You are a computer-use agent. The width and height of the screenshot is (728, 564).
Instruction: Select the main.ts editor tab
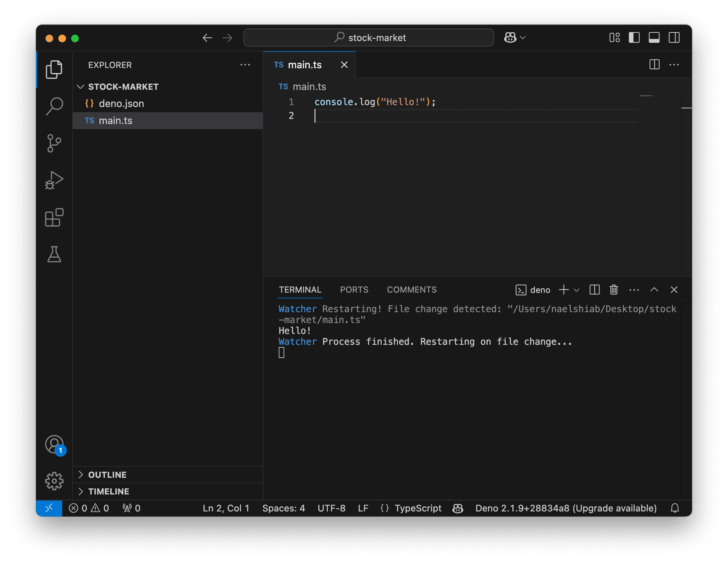tap(309, 65)
